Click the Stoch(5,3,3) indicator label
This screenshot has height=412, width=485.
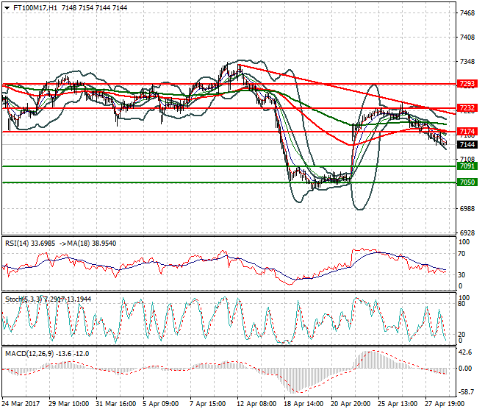click(24, 299)
